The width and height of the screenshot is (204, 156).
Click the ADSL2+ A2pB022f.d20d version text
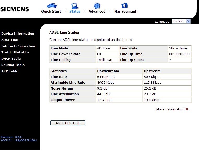(19, 140)
